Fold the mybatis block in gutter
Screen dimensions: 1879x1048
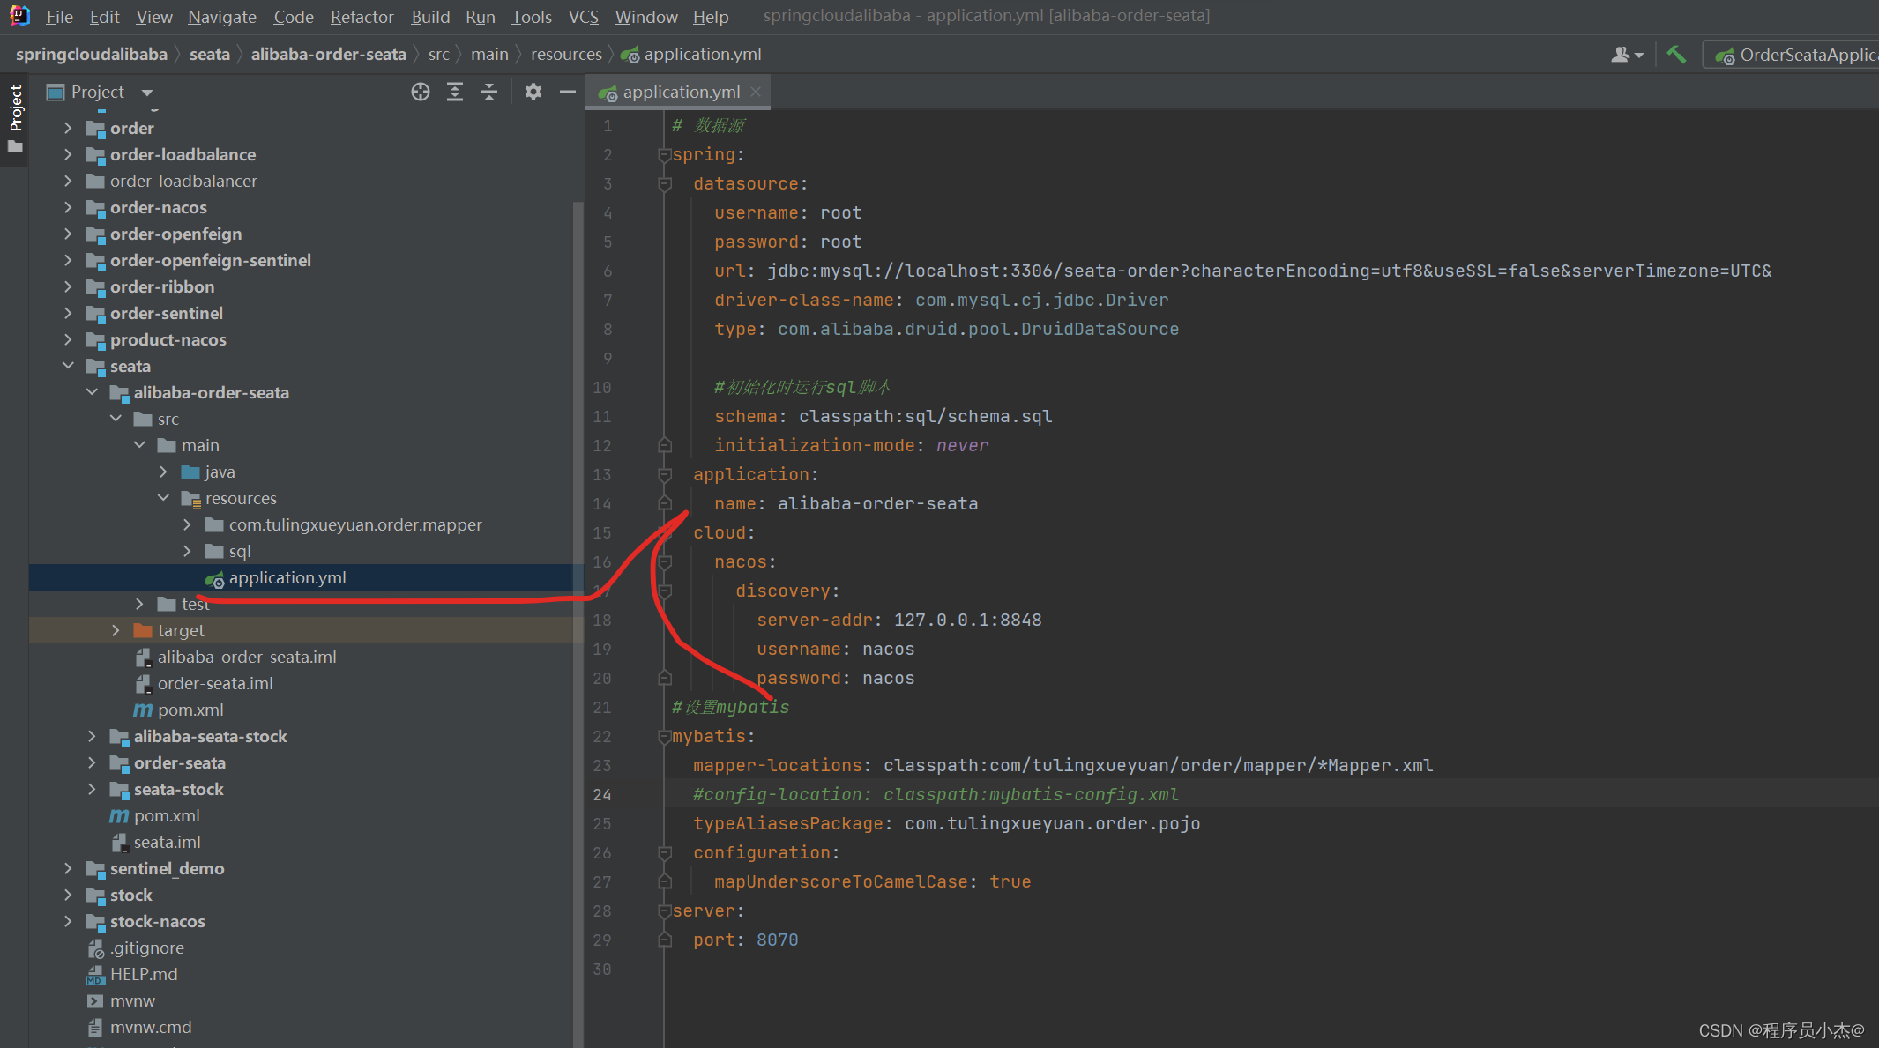[x=665, y=737]
